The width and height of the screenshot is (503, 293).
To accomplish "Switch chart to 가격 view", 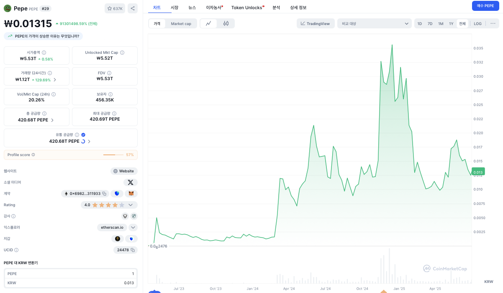I will tap(157, 24).
